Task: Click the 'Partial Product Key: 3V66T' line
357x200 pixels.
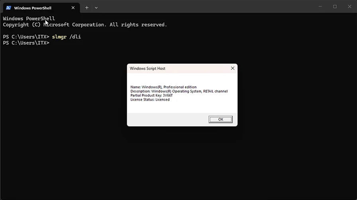Action: pyautogui.click(x=151, y=95)
